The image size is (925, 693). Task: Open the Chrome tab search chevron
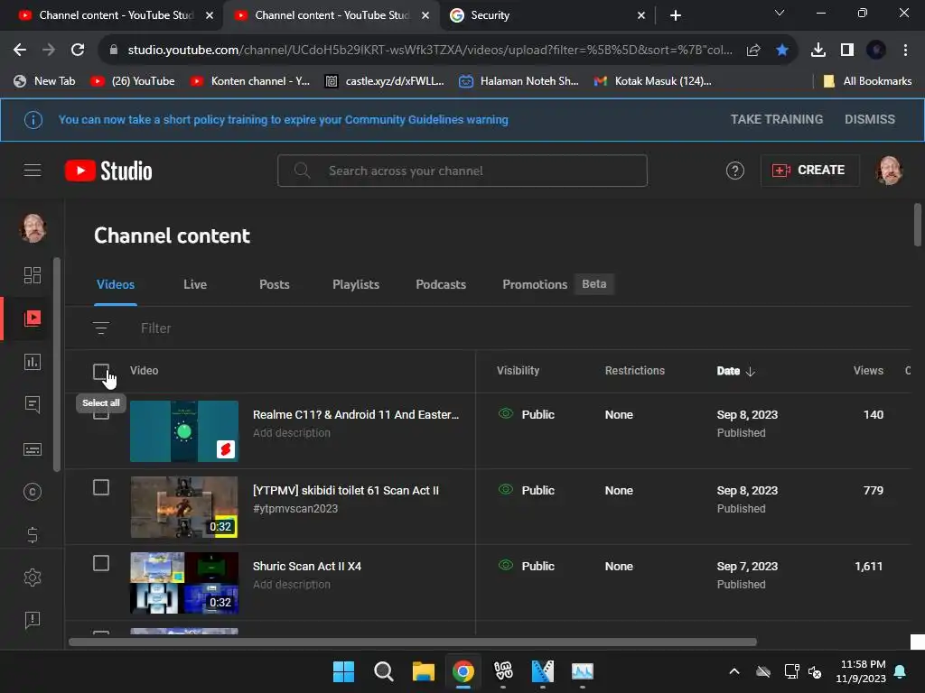tap(780, 13)
